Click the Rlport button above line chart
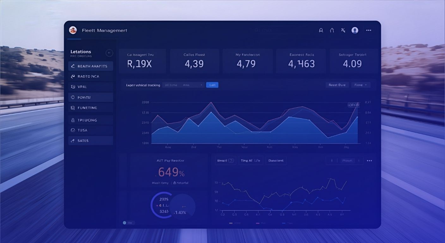This screenshot has height=243, width=445. click(347, 161)
